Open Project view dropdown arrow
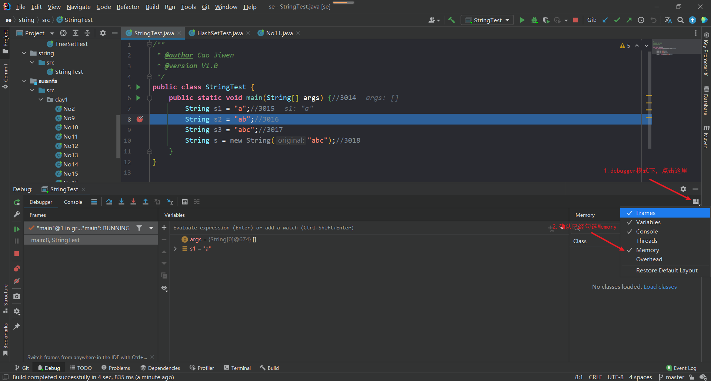The height and width of the screenshot is (381, 711). [x=52, y=33]
